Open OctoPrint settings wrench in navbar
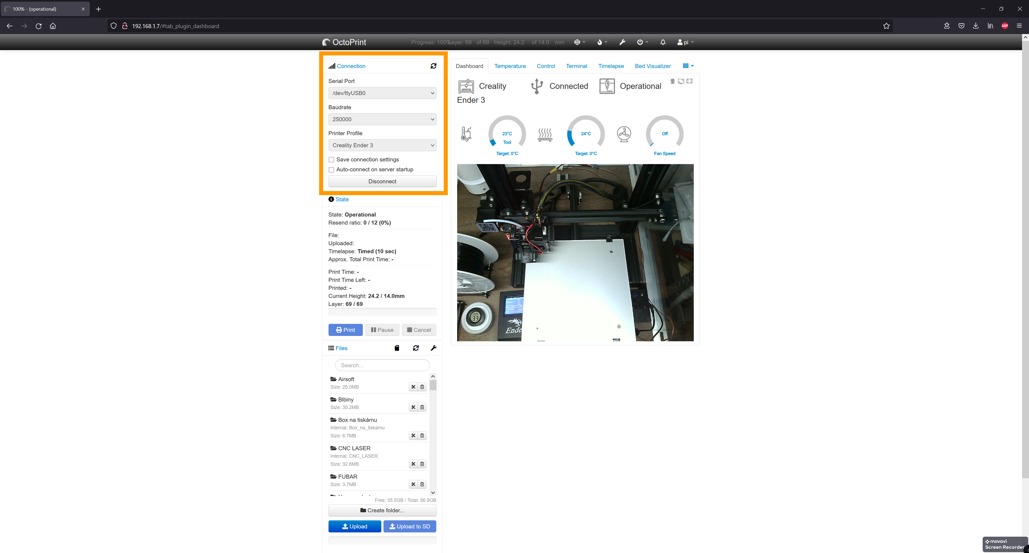1029x553 pixels. [x=622, y=42]
